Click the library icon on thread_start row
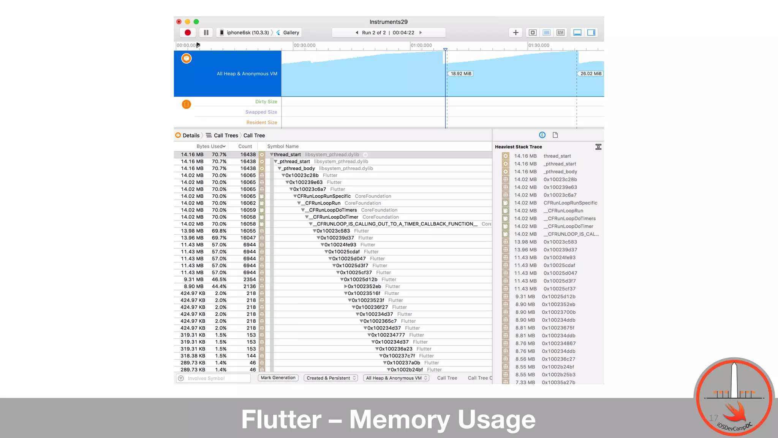 (262, 155)
